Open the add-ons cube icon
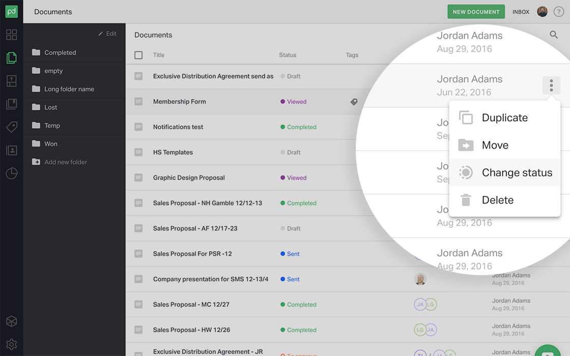Screen dimensions: 570x356 12,321
